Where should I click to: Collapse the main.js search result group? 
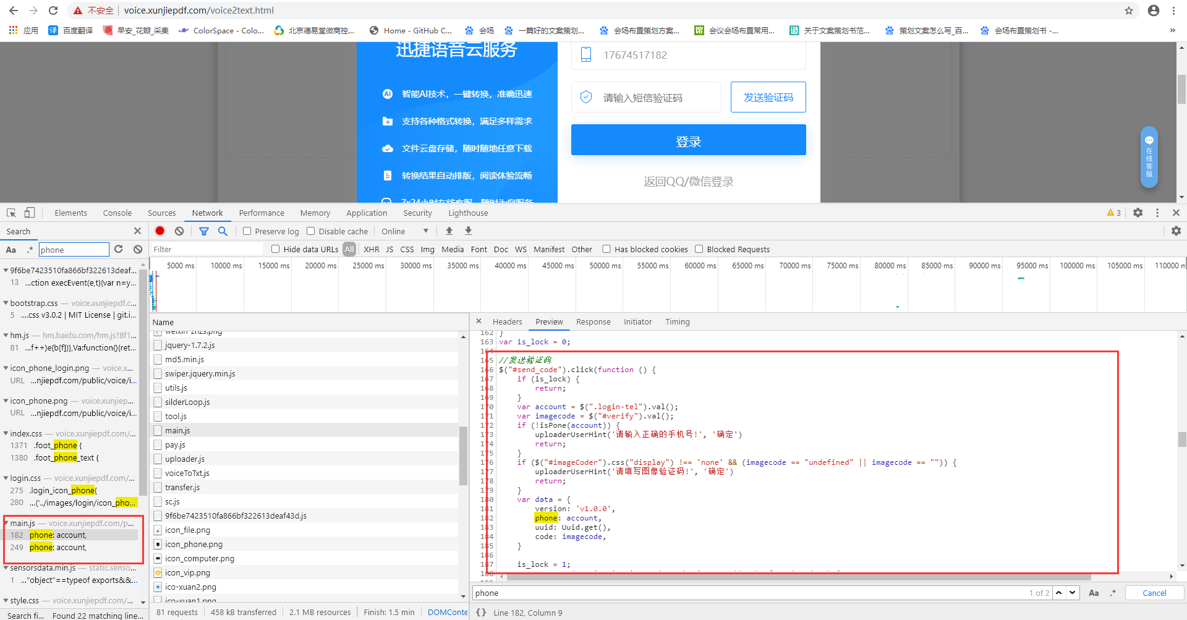pyautogui.click(x=6, y=523)
